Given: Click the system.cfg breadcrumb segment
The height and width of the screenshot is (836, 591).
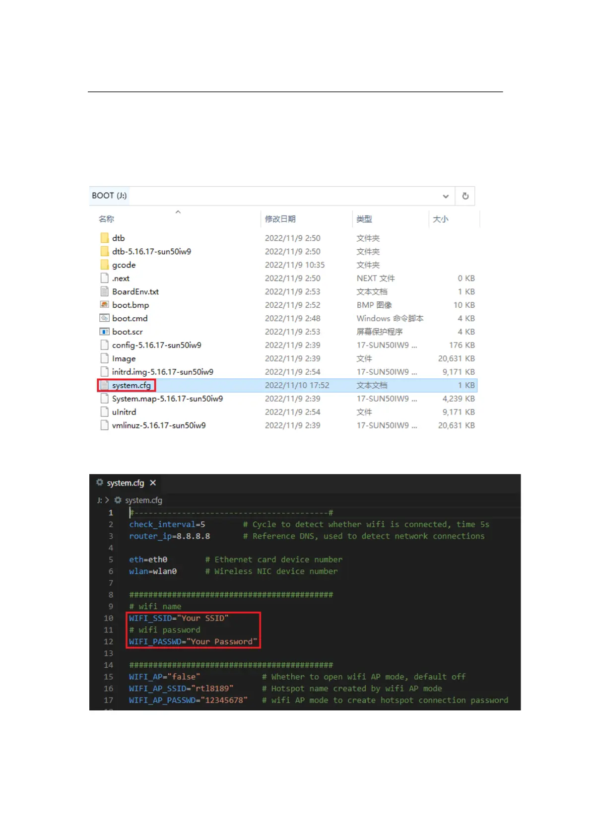Looking at the screenshot, I should (x=143, y=500).
